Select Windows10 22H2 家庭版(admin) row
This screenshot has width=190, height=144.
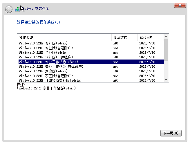tap(91, 71)
